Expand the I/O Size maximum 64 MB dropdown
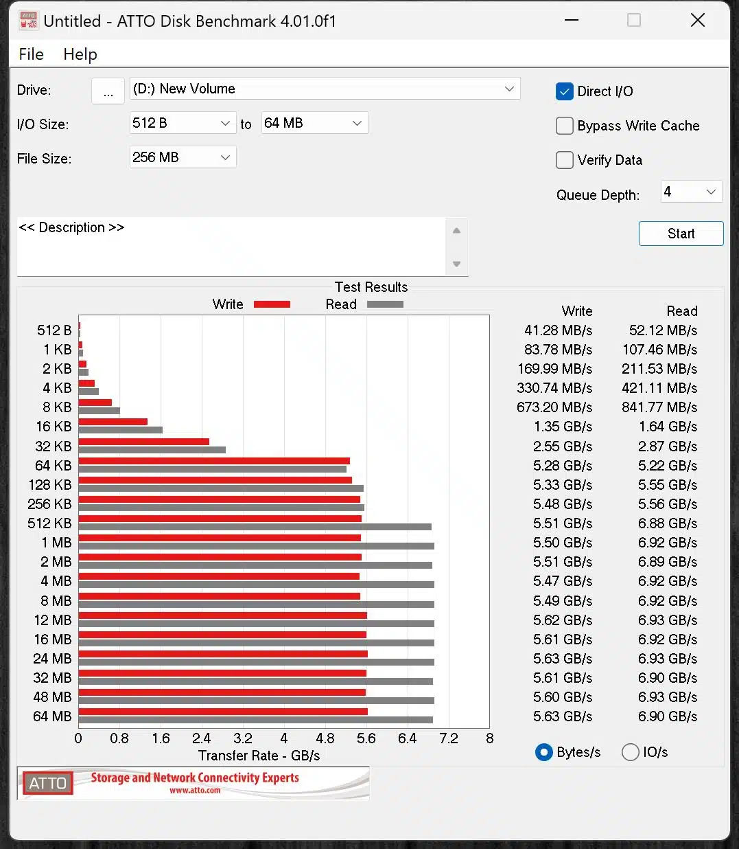 click(314, 123)
